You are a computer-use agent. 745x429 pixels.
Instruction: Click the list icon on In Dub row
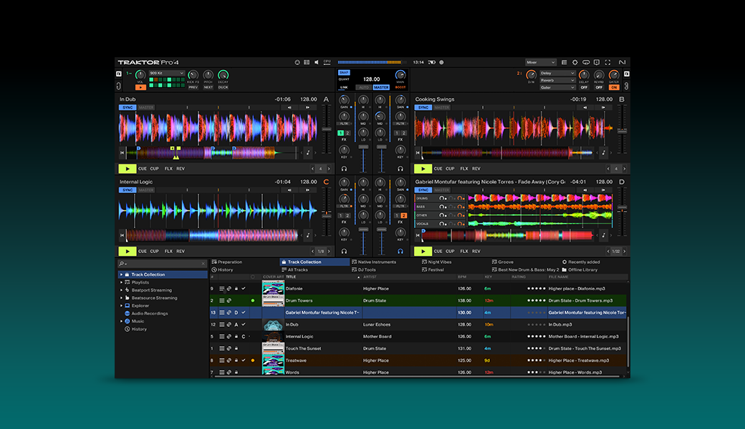(x=221, y=325)
